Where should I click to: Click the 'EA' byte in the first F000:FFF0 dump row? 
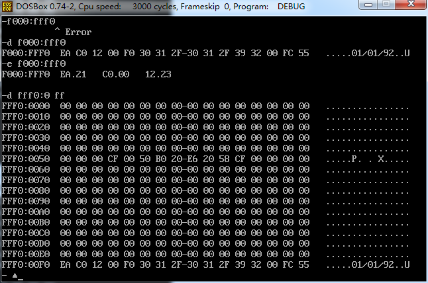point(66,53)
